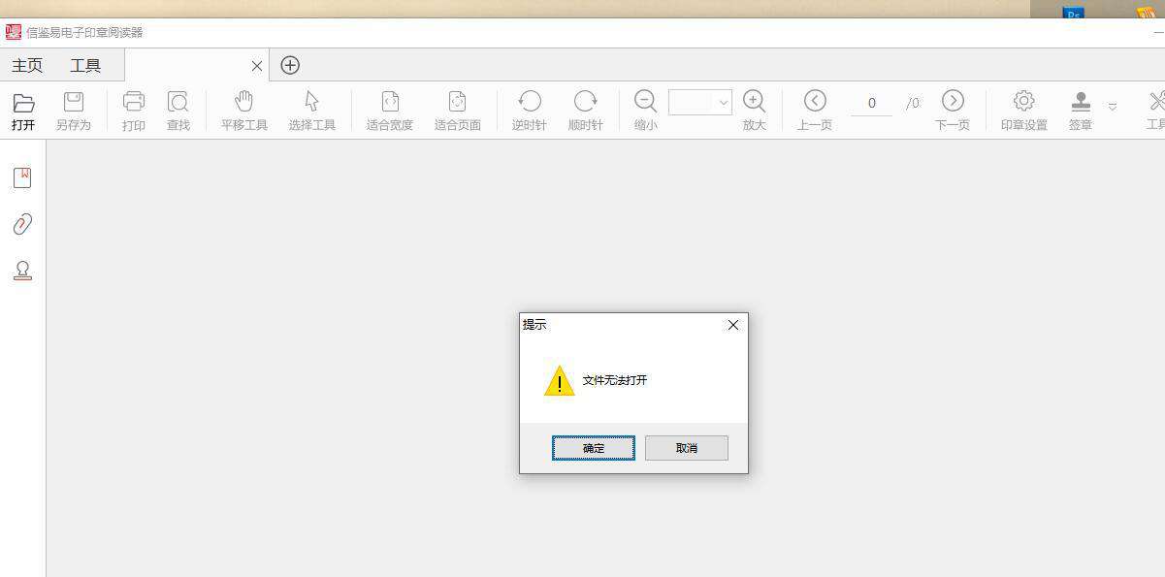Open the attachments paperclip panel
This screenshot has height=577, width=1165.
[x=22, y=224]
